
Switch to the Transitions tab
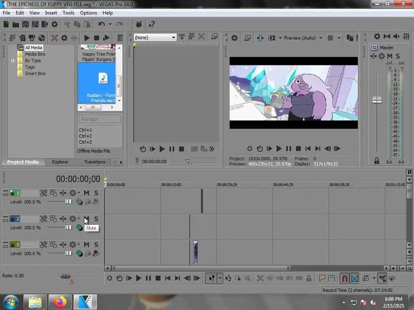[95, 162]
